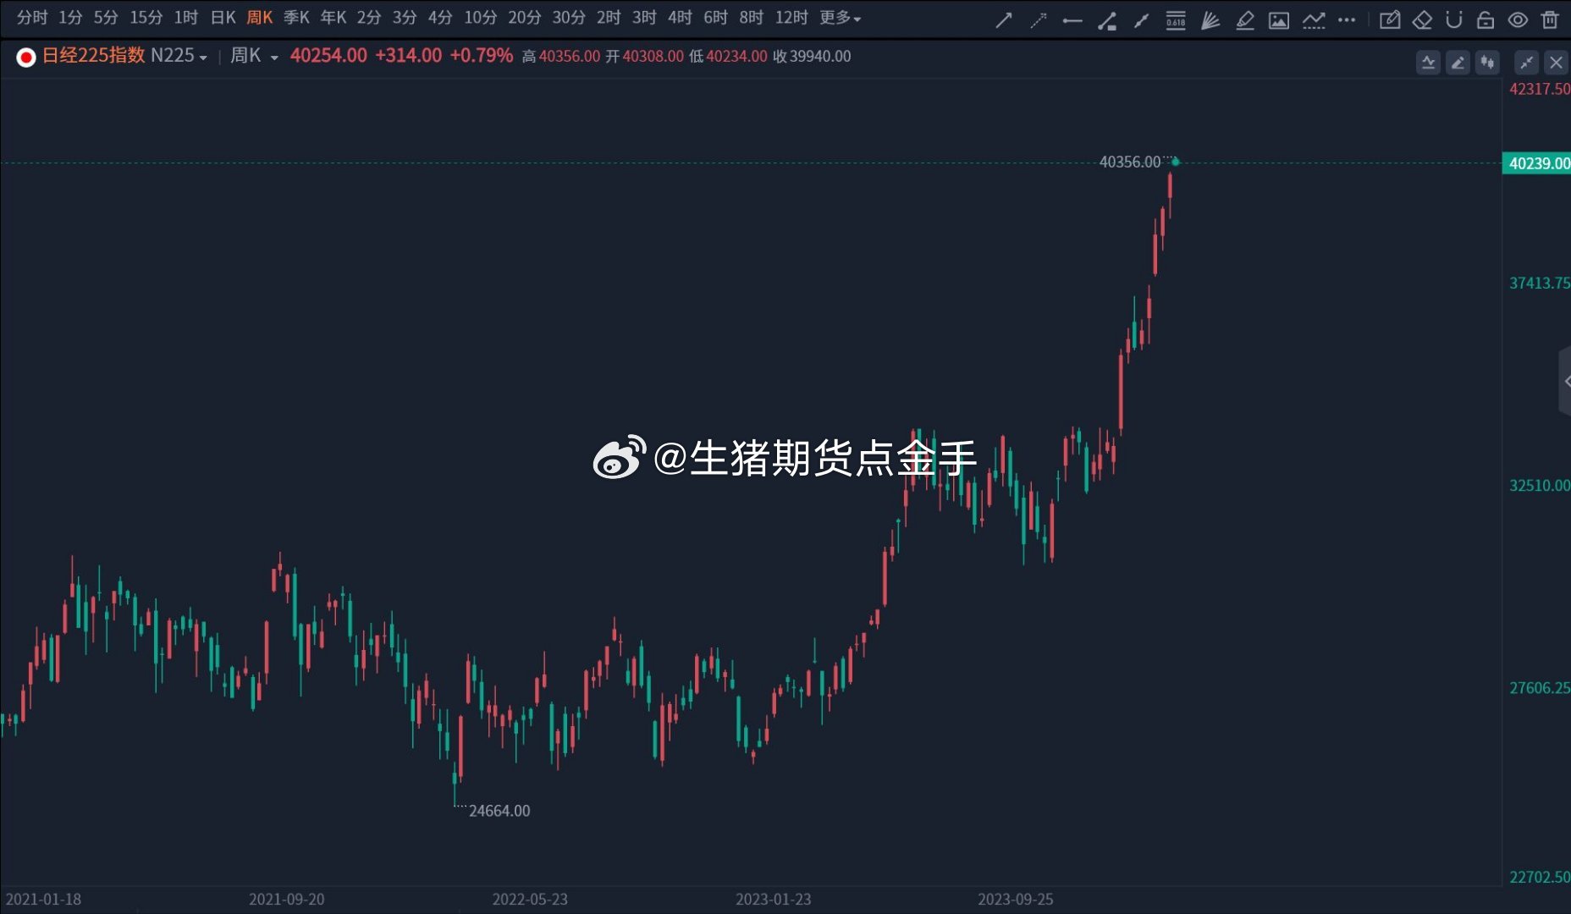Switch to the 10分 timeframe
Viewport: 1571px width, 914px height.
tap(481, 18)
